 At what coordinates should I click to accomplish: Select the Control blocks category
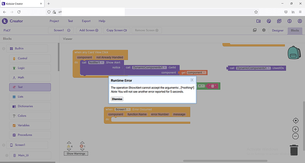point(30,58)
